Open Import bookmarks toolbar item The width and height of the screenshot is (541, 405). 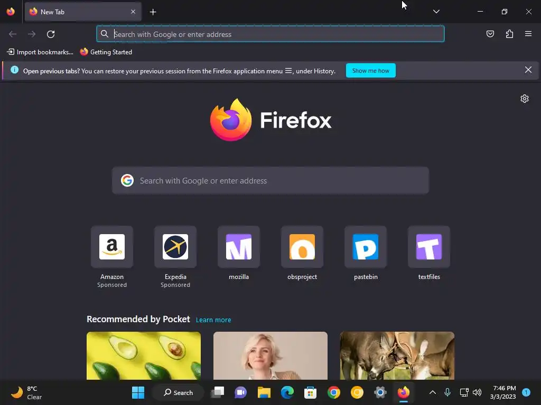[40, 52]
